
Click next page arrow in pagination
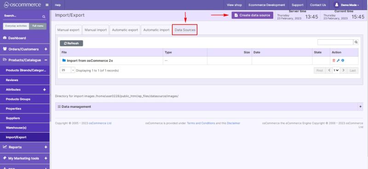tap(343, 70)
